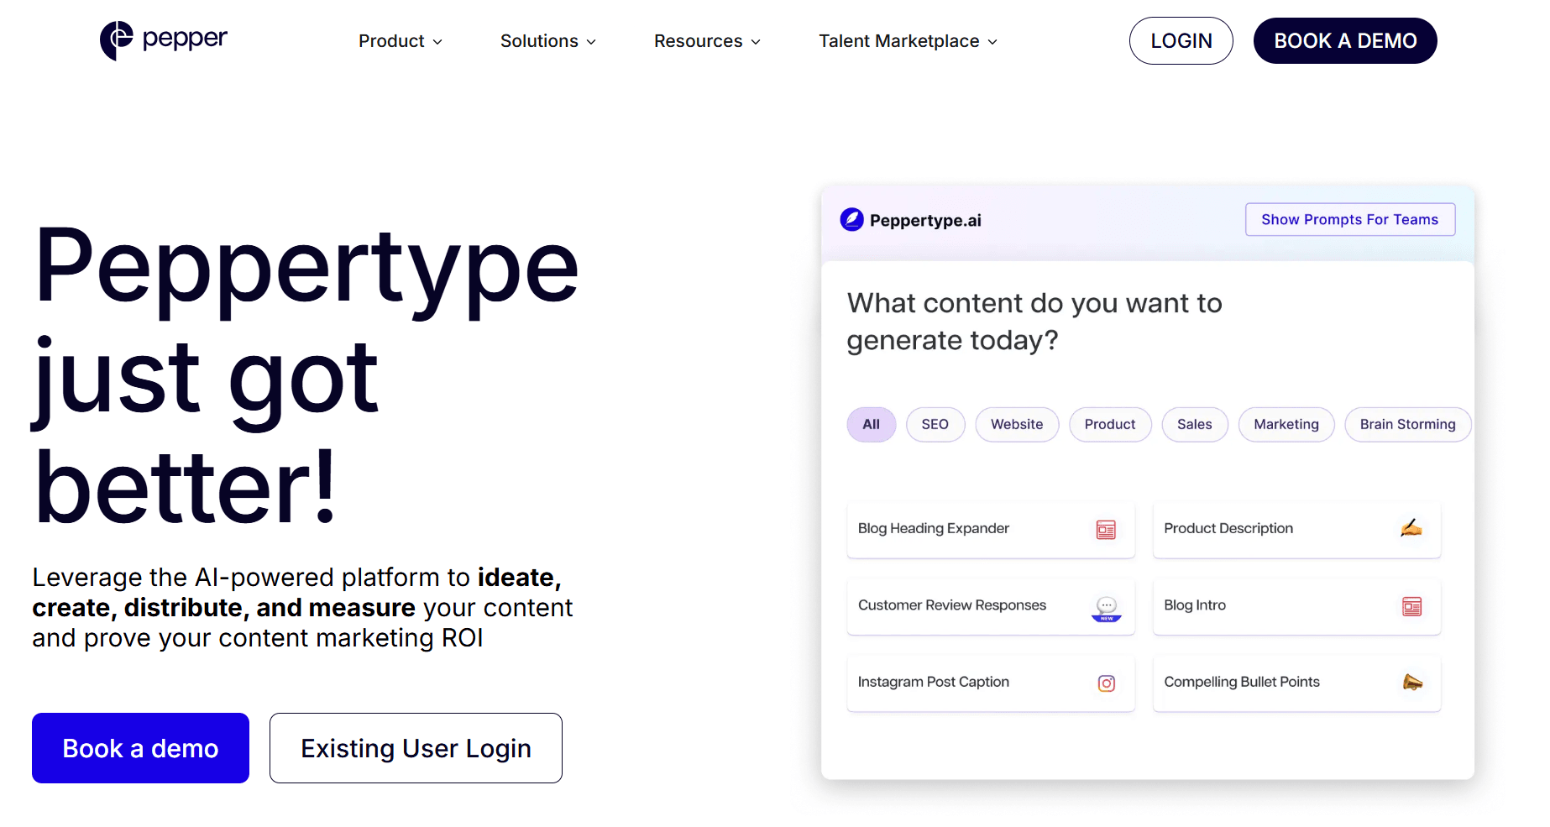1550x827 pixels.
Task: Select the Compelling Bullet Points template
Action: click(1297, 683)
